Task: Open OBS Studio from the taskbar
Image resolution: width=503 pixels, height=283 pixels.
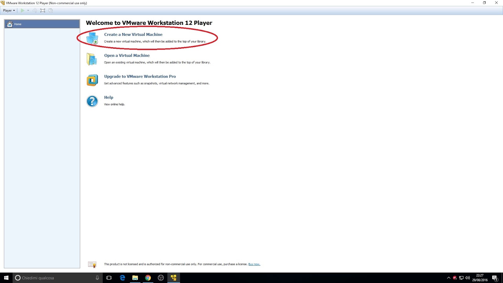Action: pyautogui.click(x=161, y=278)
